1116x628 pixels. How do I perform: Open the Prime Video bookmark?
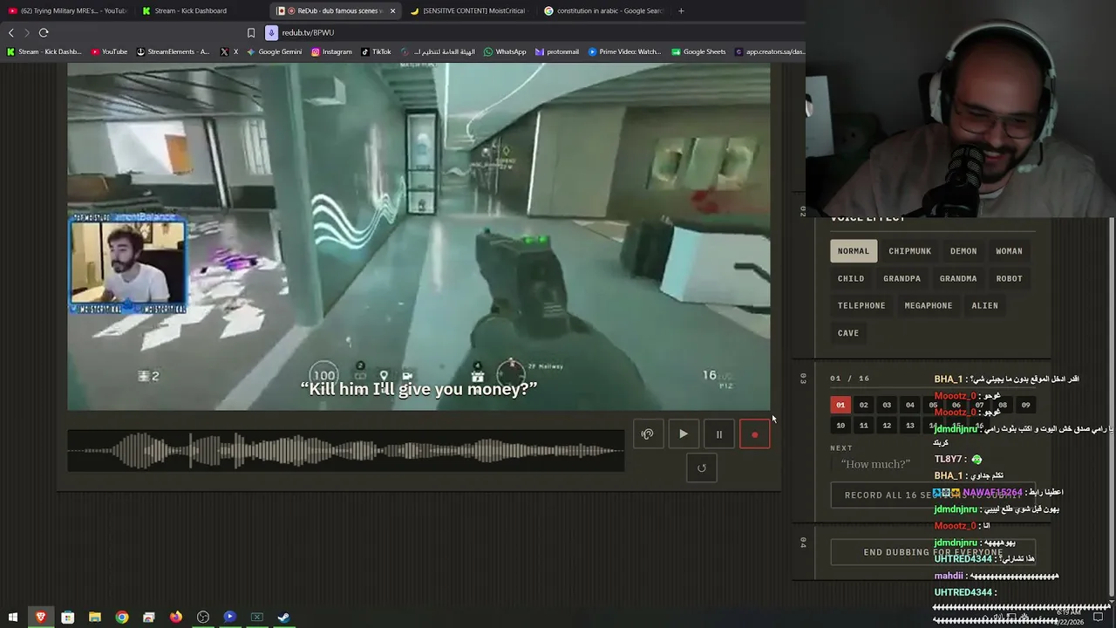click(624, 51)
